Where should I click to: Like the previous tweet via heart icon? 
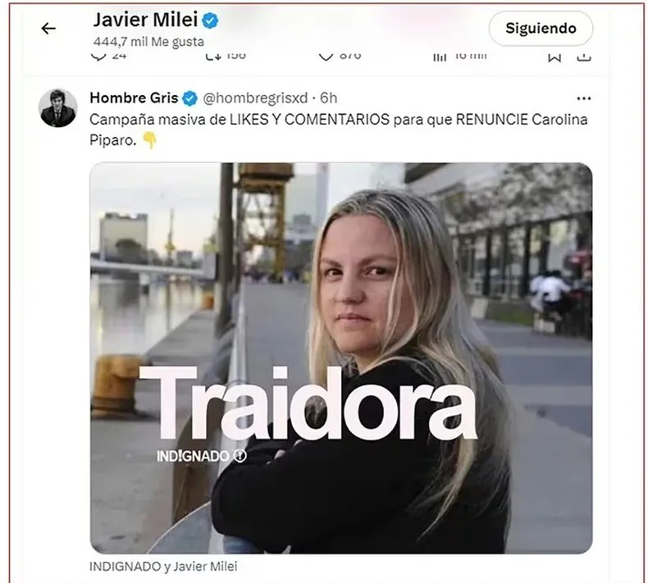click(326, 57)
